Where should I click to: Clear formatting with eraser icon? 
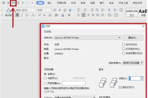[65, 10]
